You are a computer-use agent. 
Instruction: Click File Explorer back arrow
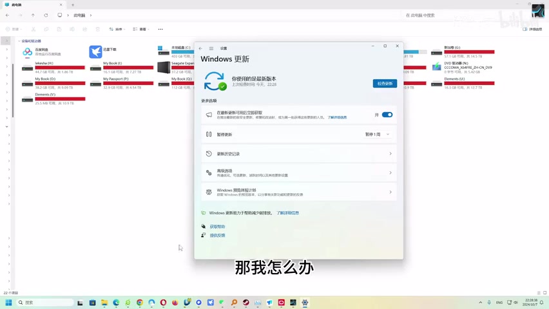[7, 15]
